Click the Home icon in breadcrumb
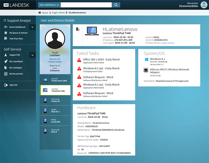 40,13
